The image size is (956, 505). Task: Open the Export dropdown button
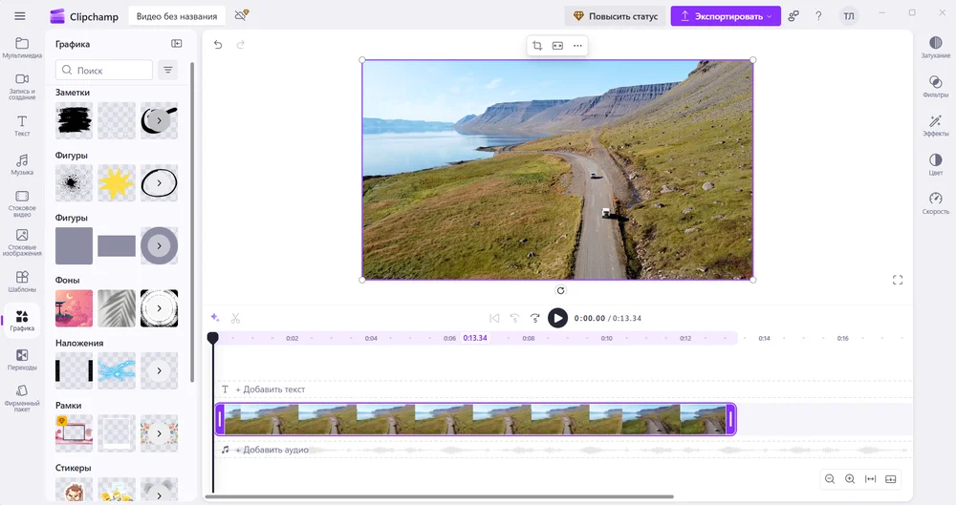[x=726, y=16]
